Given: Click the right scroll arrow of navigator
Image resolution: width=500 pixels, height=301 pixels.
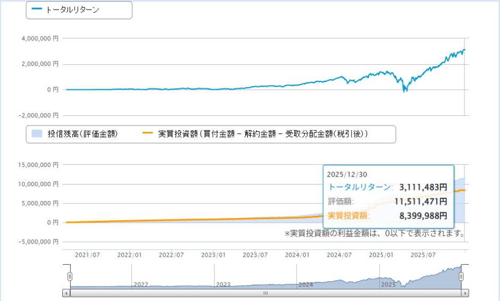Looking at the screenshot, I should (x=465, y=293).
